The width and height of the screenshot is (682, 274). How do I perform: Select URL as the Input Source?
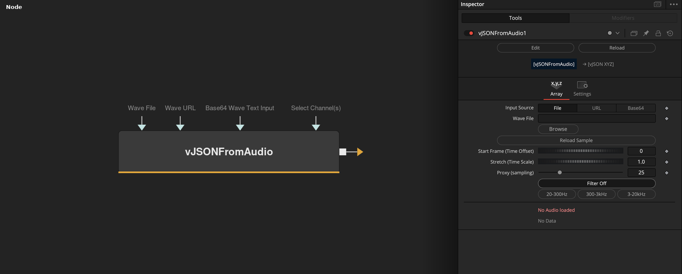click(x=596, y=108)
